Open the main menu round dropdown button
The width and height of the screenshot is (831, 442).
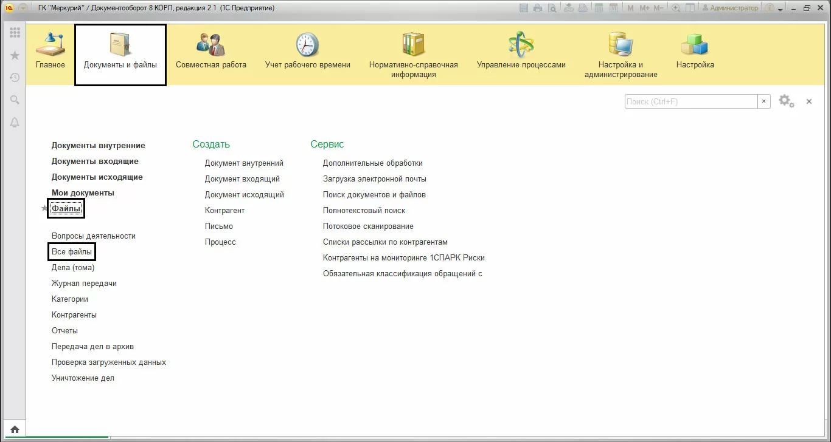[x=23, y=8]
